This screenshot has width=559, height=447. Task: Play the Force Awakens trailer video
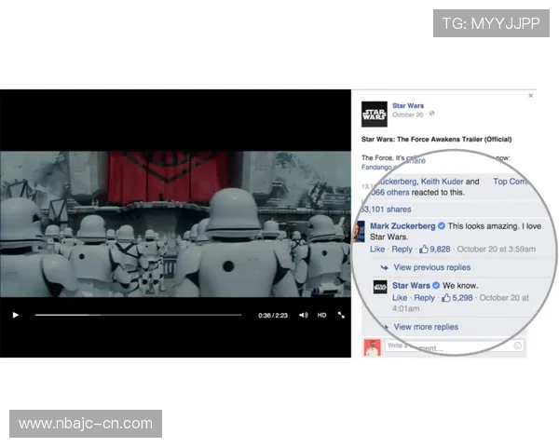(15, 315)
